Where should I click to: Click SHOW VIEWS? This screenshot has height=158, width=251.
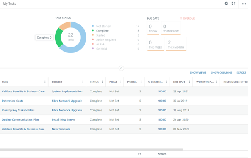198,72
